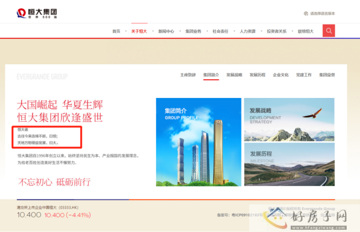Click the line 天地万物增益发展，曰大
This screenshot has width=360, height=232.
[x=38, y=143]
